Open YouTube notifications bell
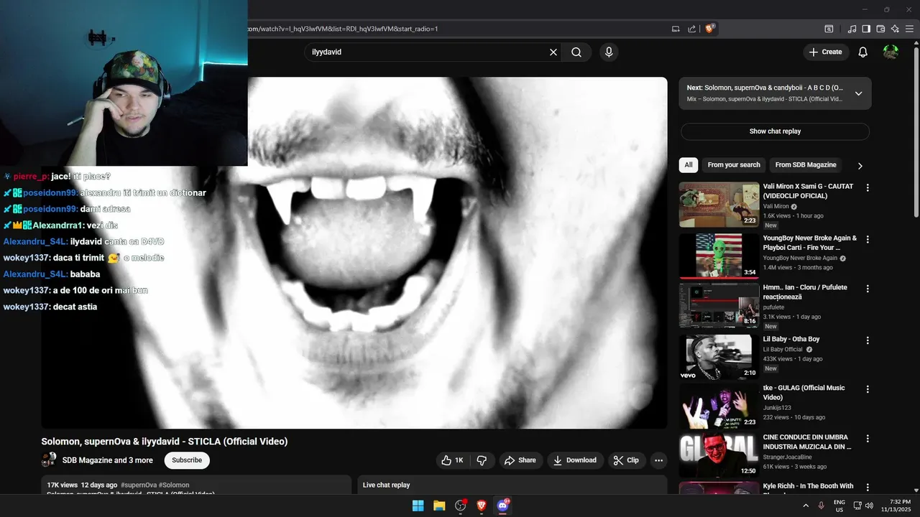920x517 pixels. [x=863, y=52]
